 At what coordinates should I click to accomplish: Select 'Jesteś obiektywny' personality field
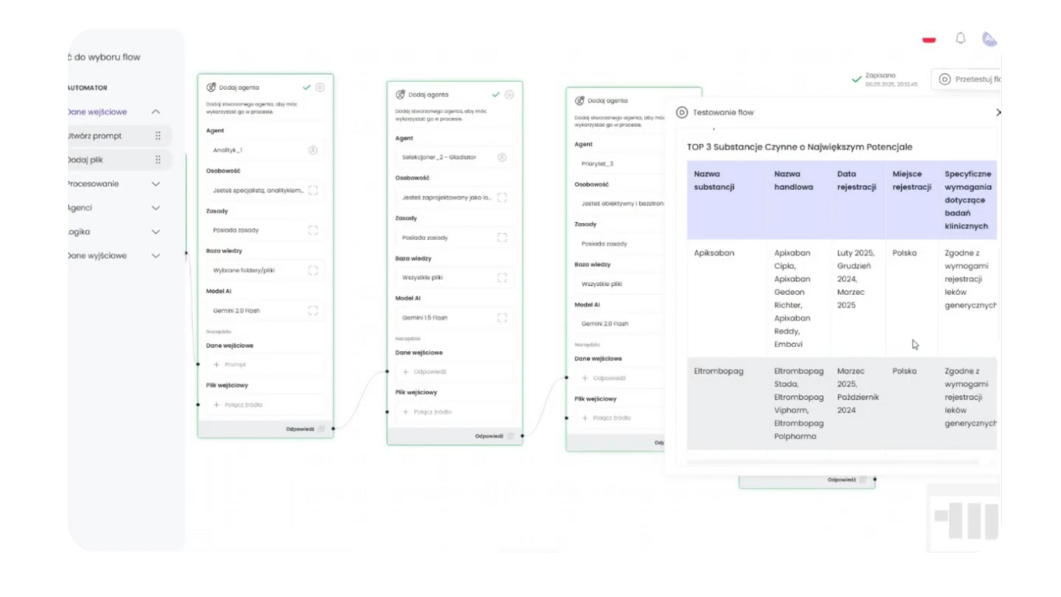coord(619,203)
